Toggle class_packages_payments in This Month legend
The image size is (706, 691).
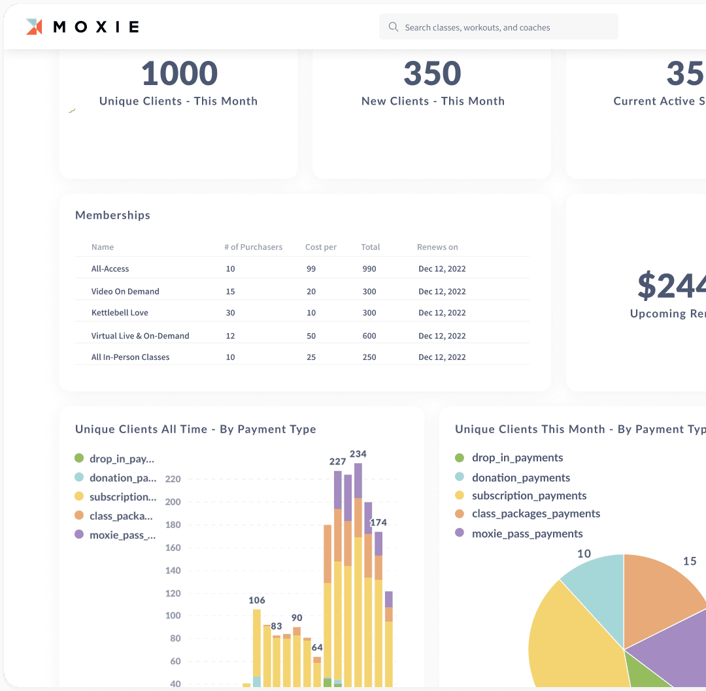535,514
